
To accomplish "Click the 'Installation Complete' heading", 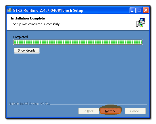I will coord(28,18).
